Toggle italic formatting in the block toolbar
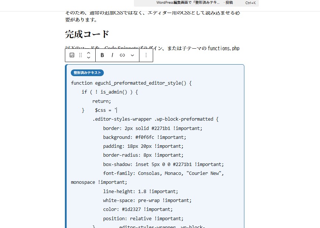The height and width of the screenshot is (228, 320). tap(112, 55)
